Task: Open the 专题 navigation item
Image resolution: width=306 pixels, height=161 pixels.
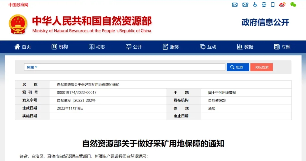Action: point(282,47)
